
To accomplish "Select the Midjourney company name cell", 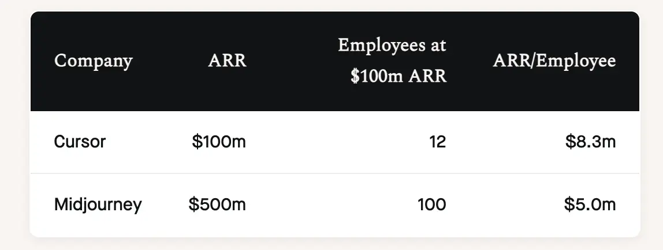I will click(98, 204).
